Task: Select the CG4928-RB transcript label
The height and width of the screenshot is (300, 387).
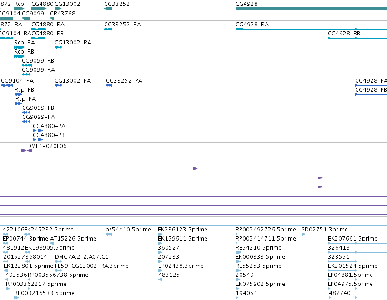Action: click(x=344, y=34)
